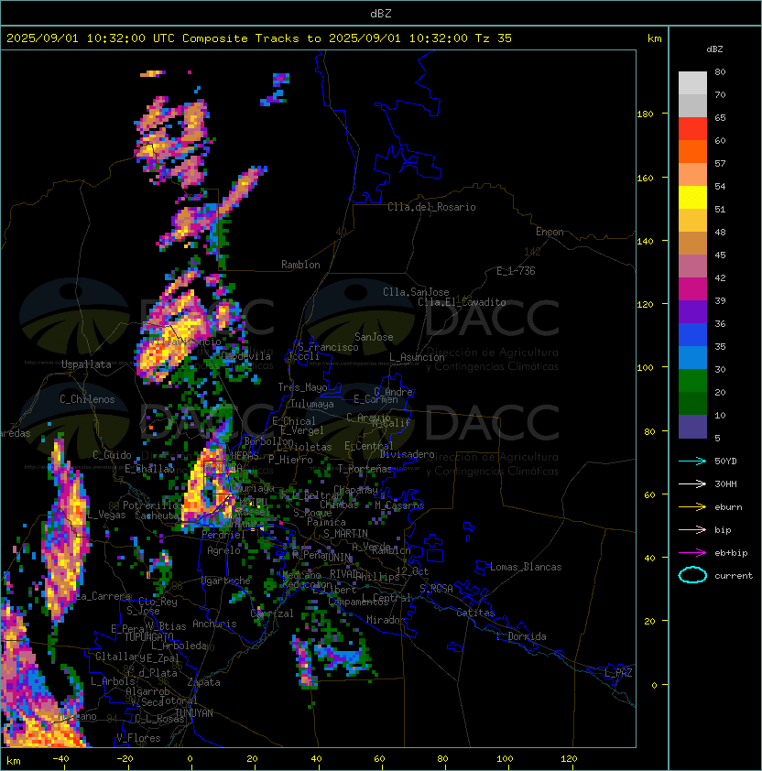Click the 'dBZ' heading above color scale
Screen dimensions: 762x771
click(x=714, y=49)
